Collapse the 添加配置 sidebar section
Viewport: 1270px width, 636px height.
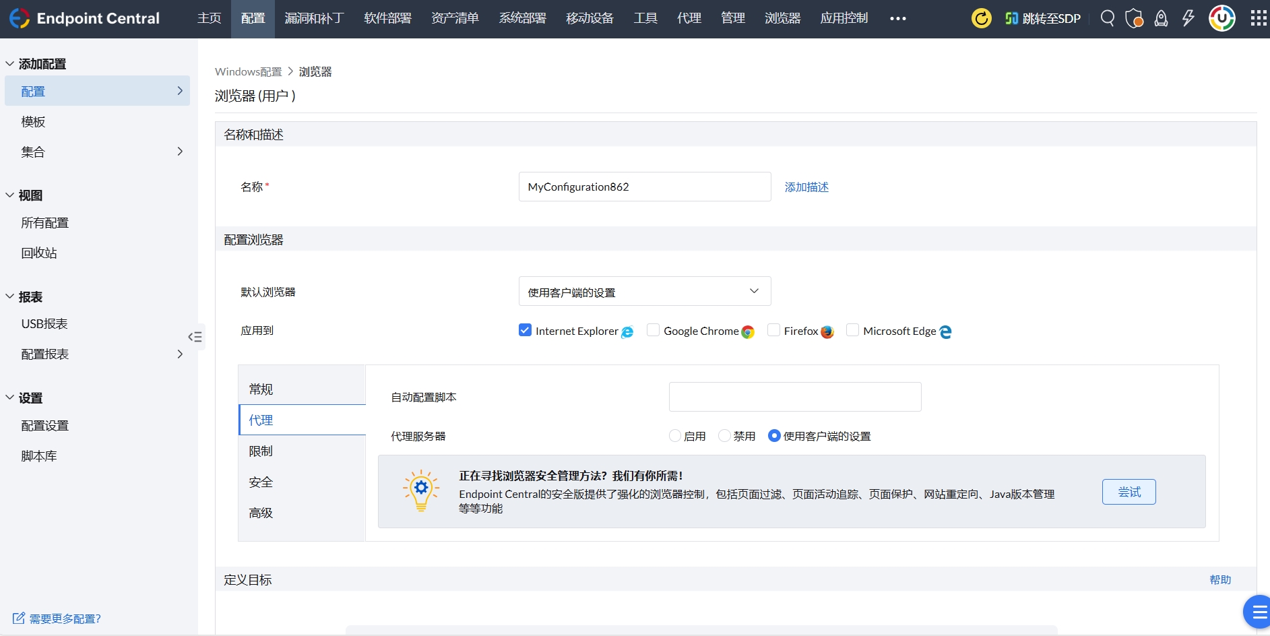click(x=10, y=64)
